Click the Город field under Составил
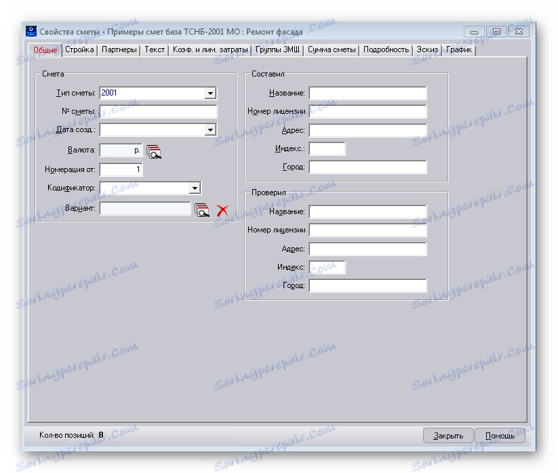Image resolution: width=558 pixels, height=473 pixels. point(368,167)
